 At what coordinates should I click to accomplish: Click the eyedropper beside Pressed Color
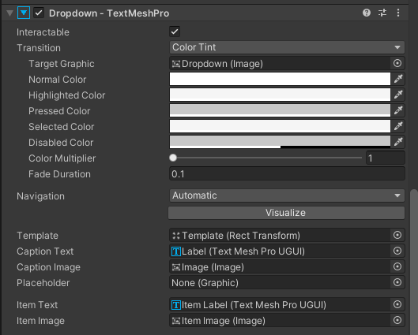pyautogui.click(x=398, y=110)
